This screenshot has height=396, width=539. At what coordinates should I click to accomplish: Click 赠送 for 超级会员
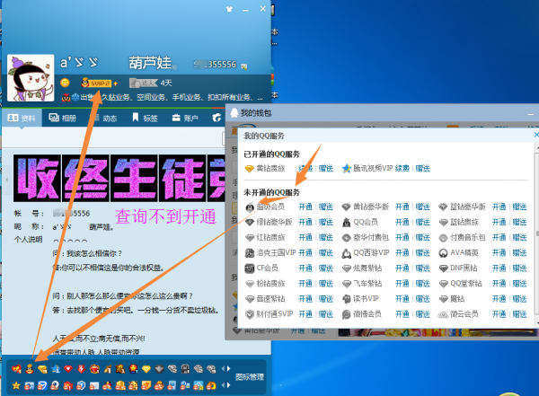pyautogui.click(x=326, y=207)
